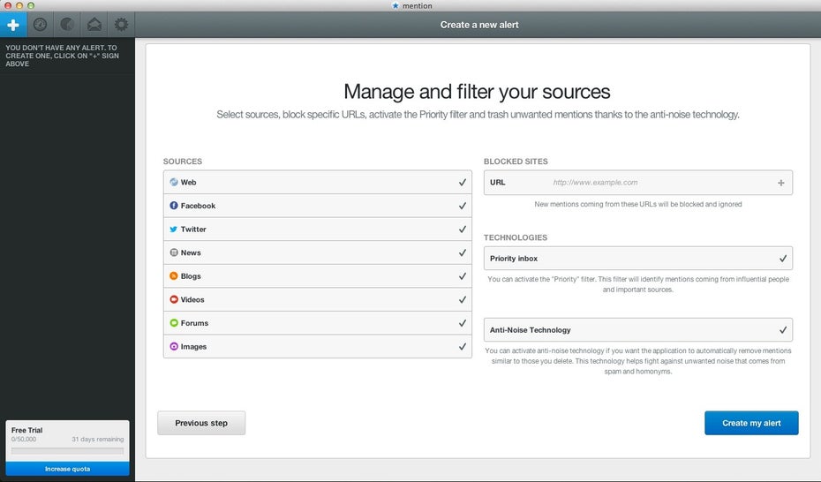Uncheck the Images source checkmark
The width and height of the screenshot is (821, 482).
463,346
